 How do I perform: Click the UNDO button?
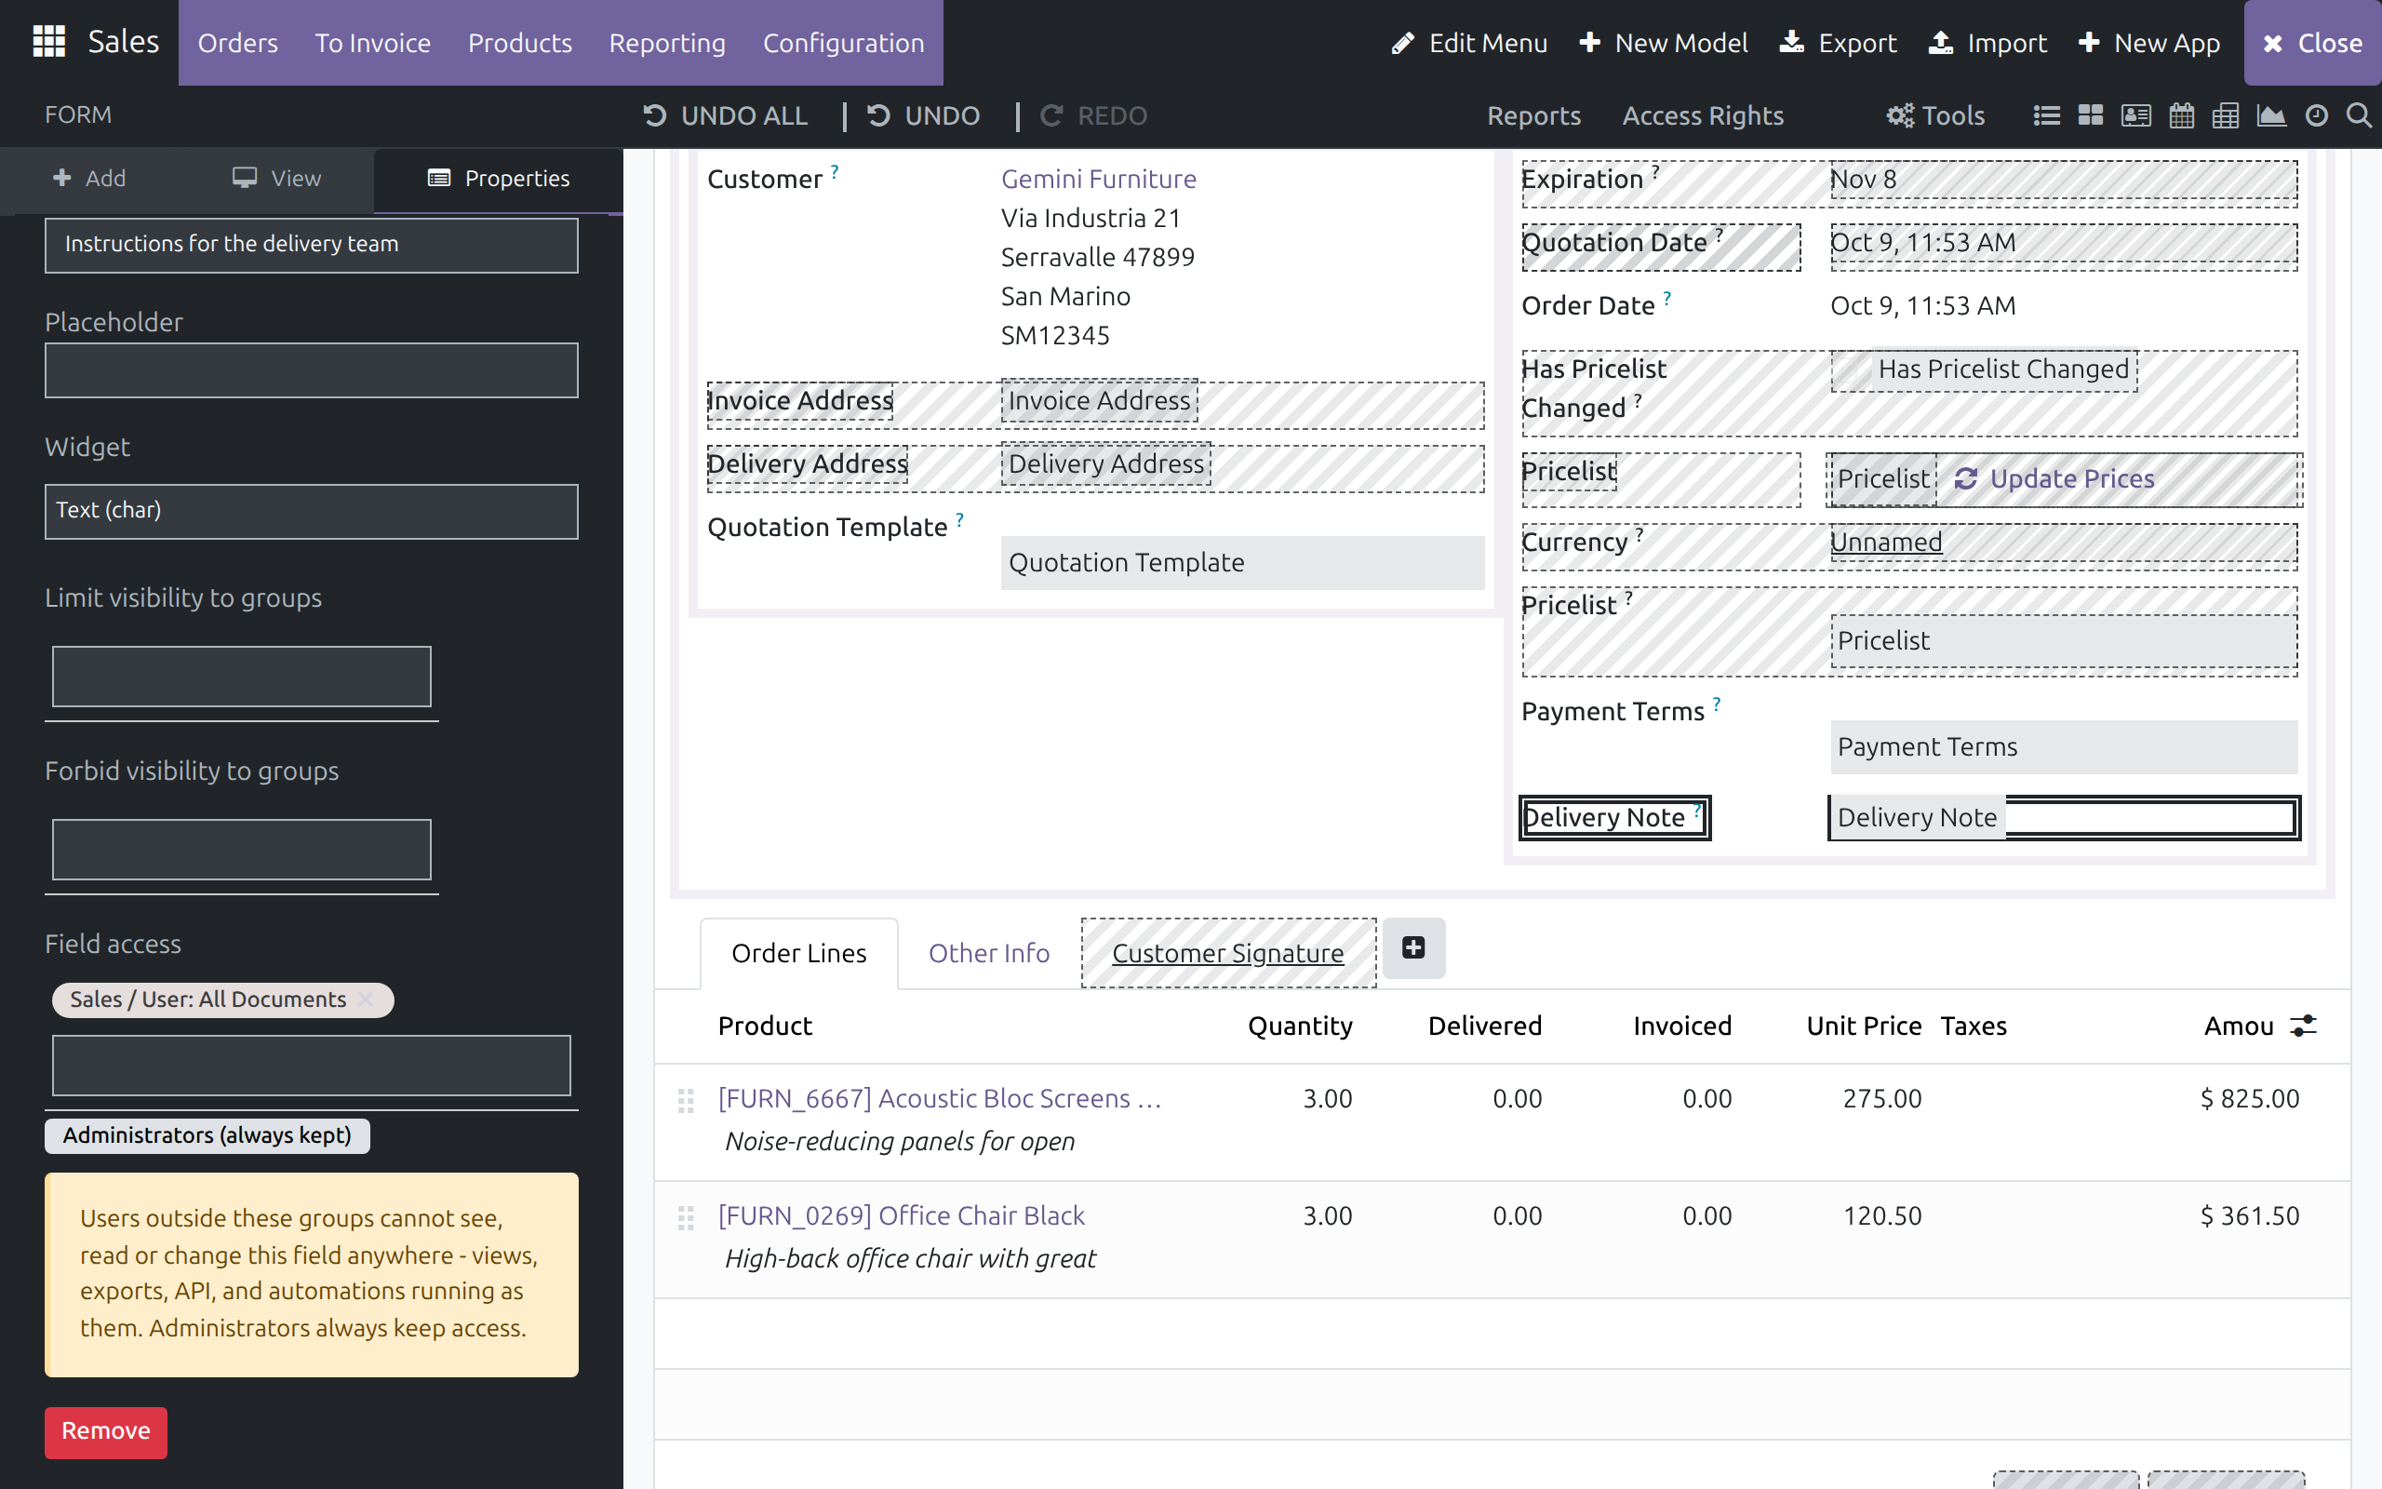pyautogui.click(x=922, y=115)
